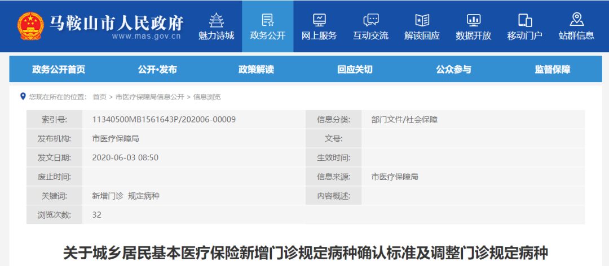This screenshot has width=609, height=266.
Task: Click the view count value 32
Action: point(97,215)
